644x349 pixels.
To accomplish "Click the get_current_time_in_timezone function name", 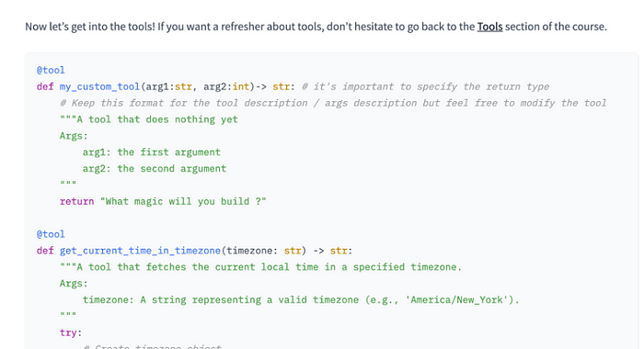I will tap(140, 251).
